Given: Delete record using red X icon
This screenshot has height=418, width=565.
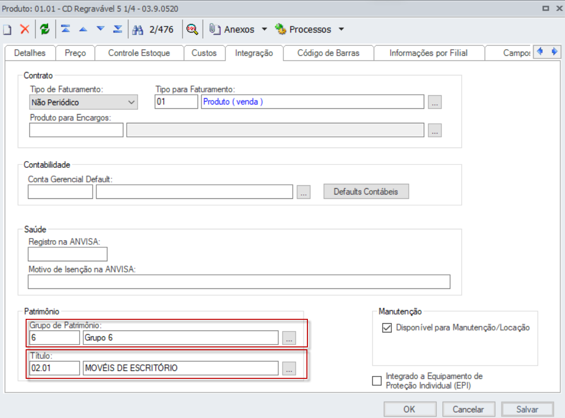Looking at the screenshot, I should [x=25, y=29].
